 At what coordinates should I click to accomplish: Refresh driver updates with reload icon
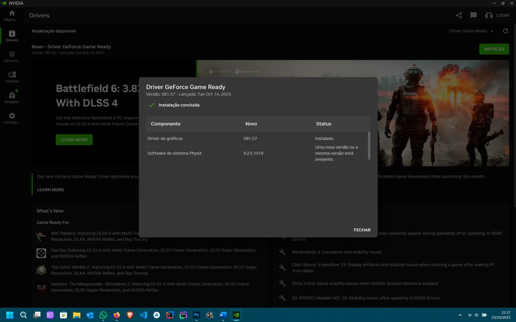tap(506, 31)
